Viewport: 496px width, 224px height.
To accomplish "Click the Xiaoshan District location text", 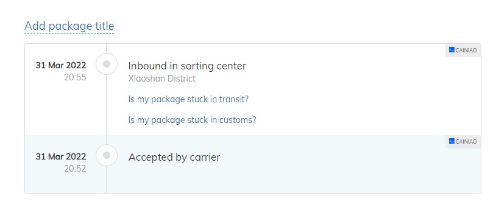I will click(x=161, y=79).
